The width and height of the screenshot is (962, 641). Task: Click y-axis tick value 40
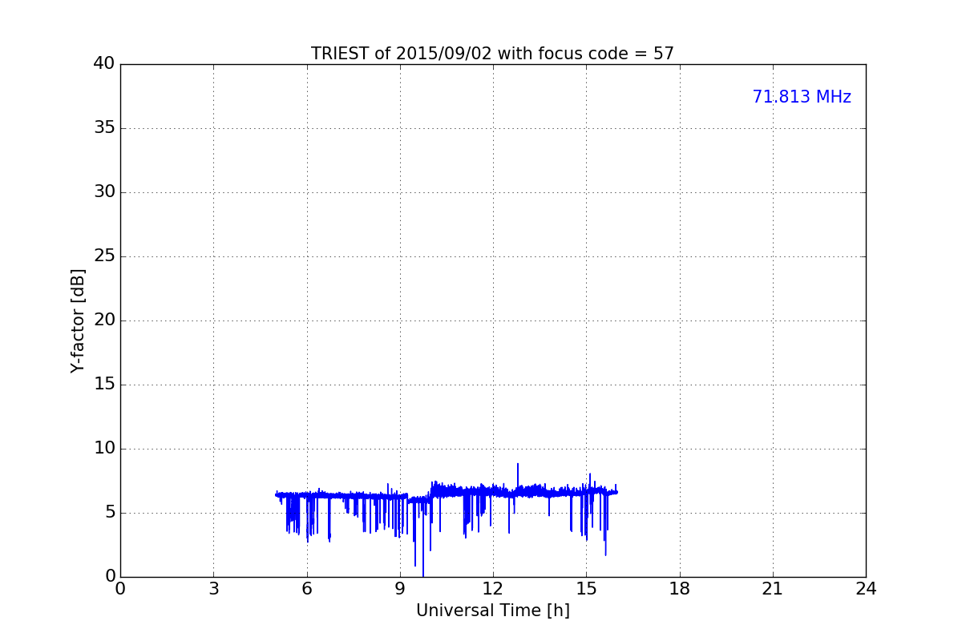tap(104, 64)
